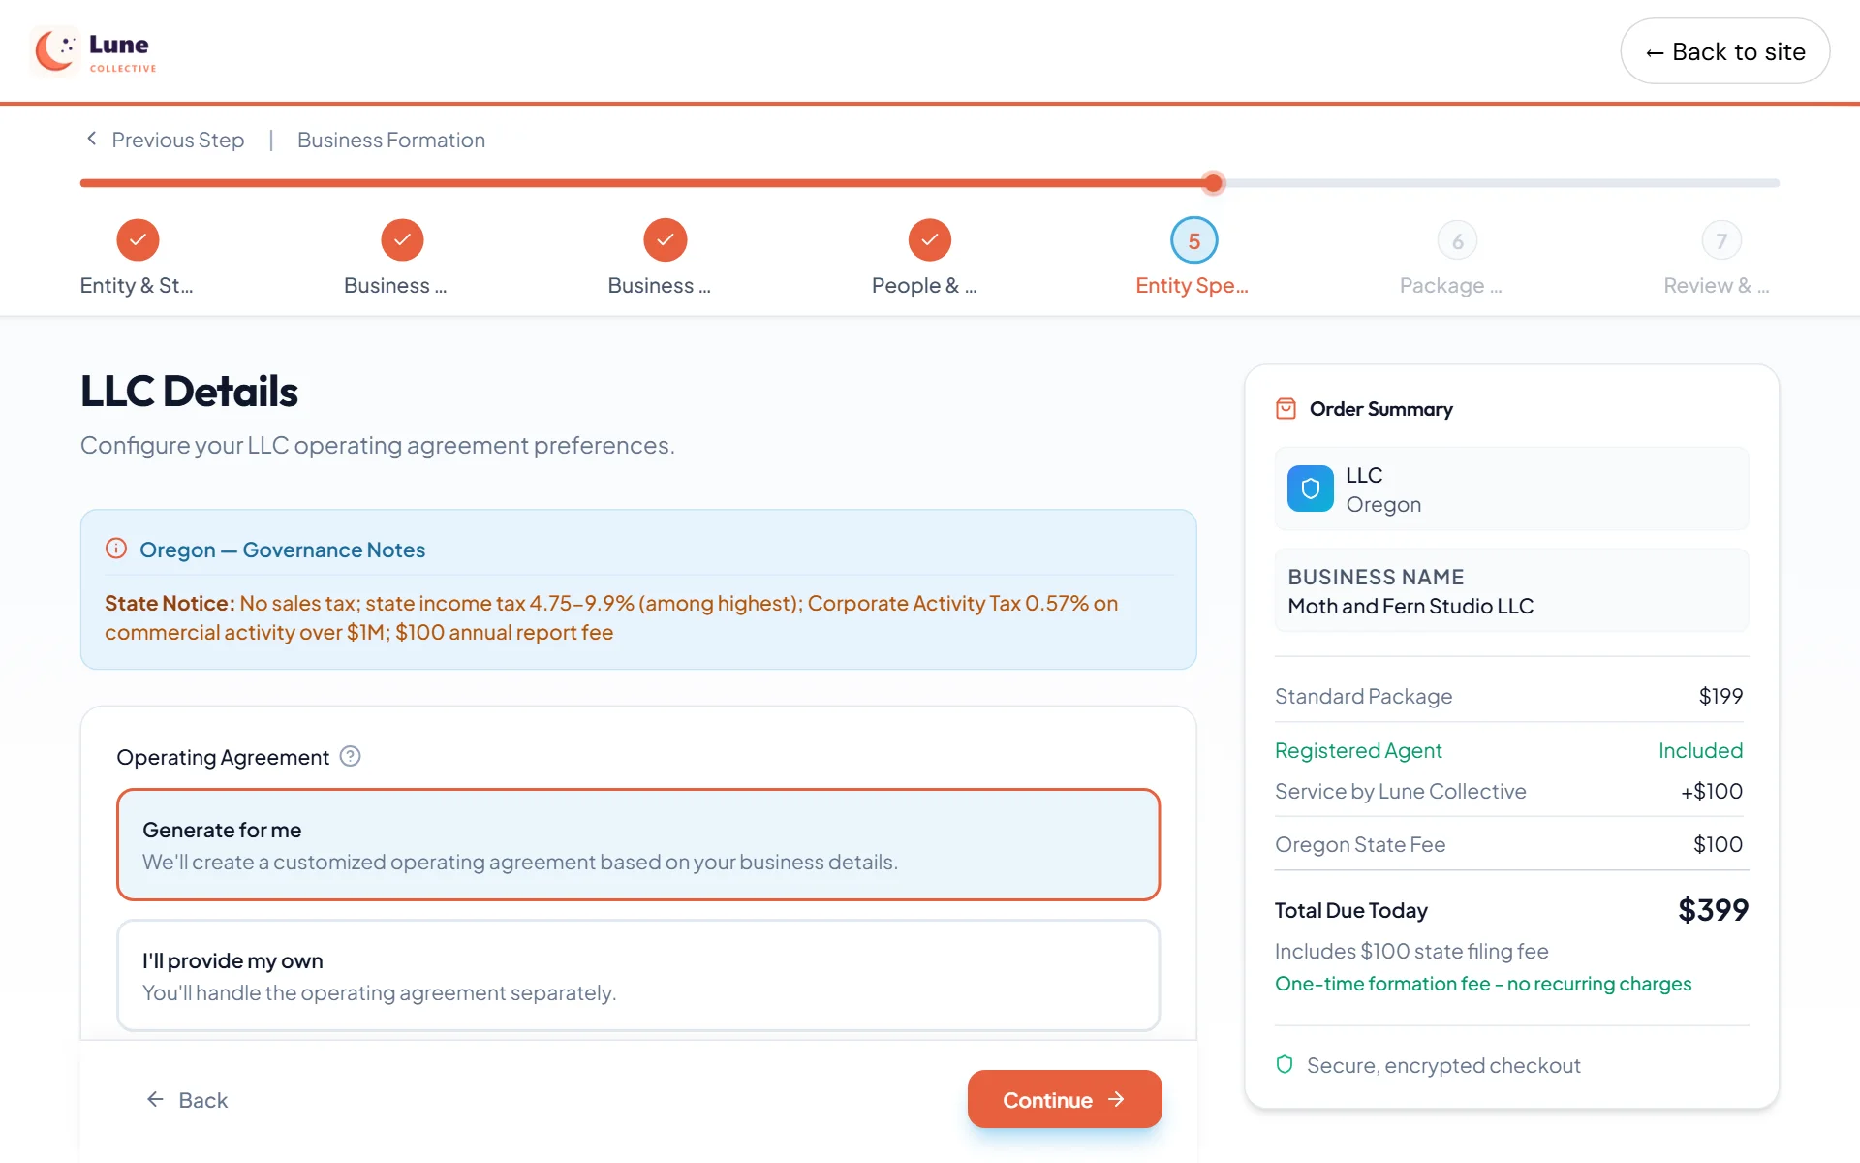
Task: Click the Continue button
Action: [1065, 1099]
